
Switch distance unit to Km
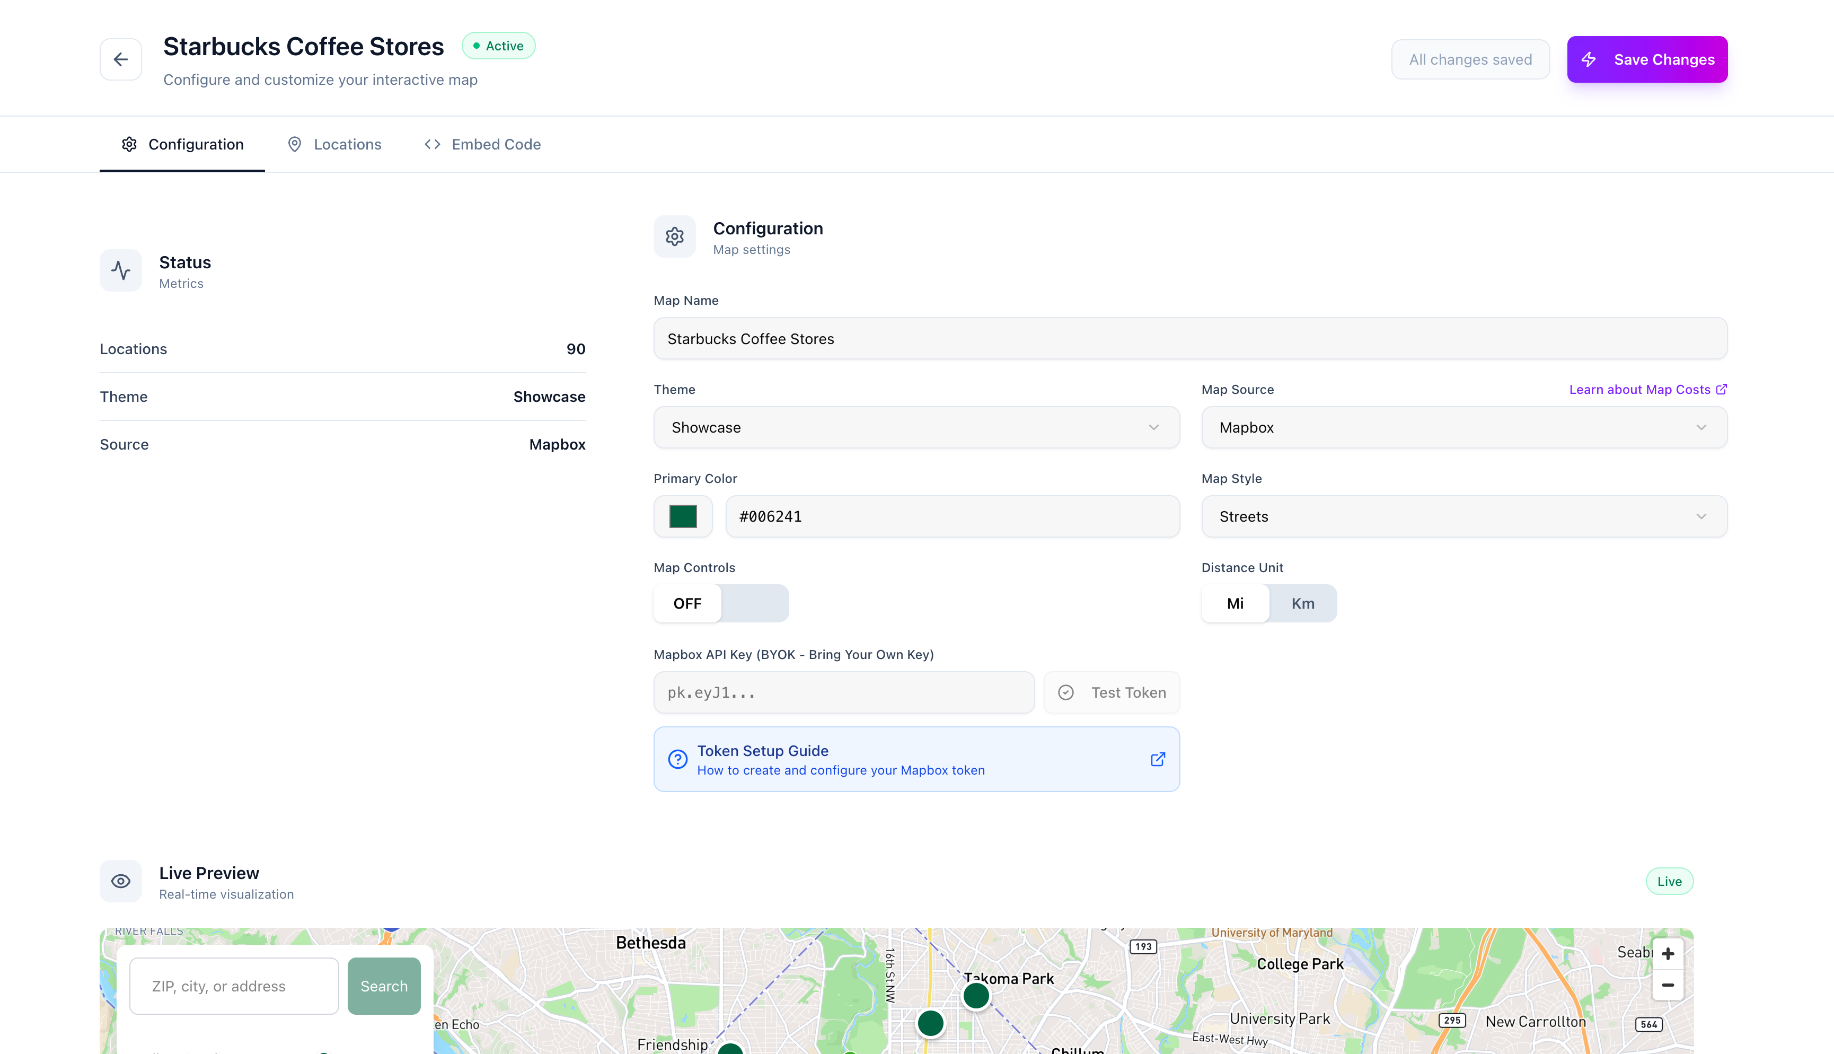tap(1302, 603)
